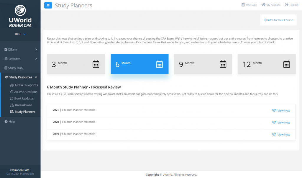The height and width of the screenshot is (178, 302).
Task: Open Book Updates in sidebar
Action: pyautogui.click(x=24, y=98)
